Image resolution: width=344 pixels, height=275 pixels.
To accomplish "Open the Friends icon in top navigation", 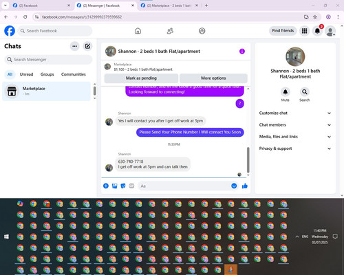I will click(x=170, y=31).
